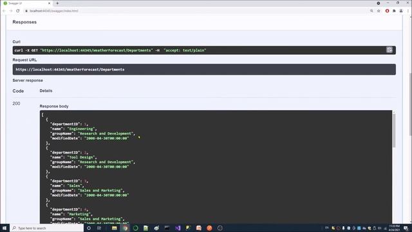Click the Responses heading
Screen dimensions: 412x232
(24, 22)
